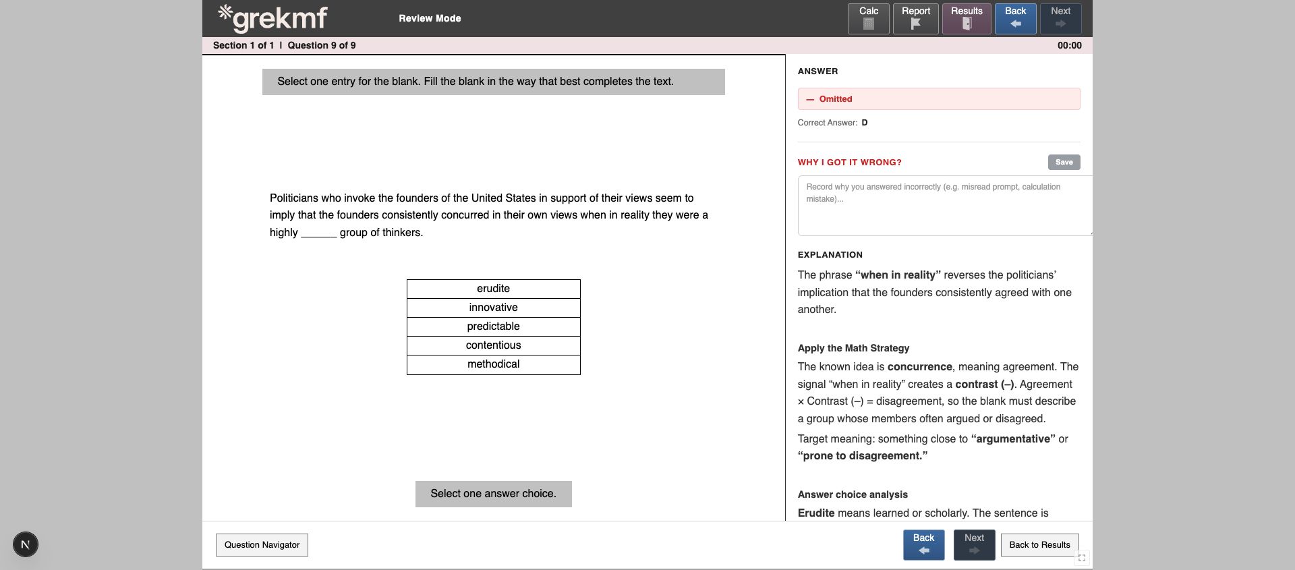Click the Report flag button
Viewport: 1295px width, 570px height.
point(915,19)
